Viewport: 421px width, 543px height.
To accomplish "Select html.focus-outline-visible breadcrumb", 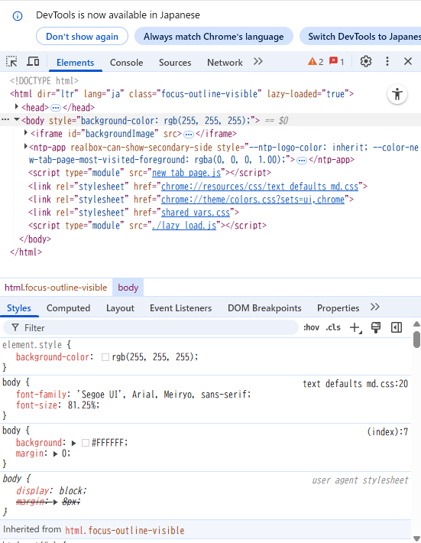I will coord(56,288).
